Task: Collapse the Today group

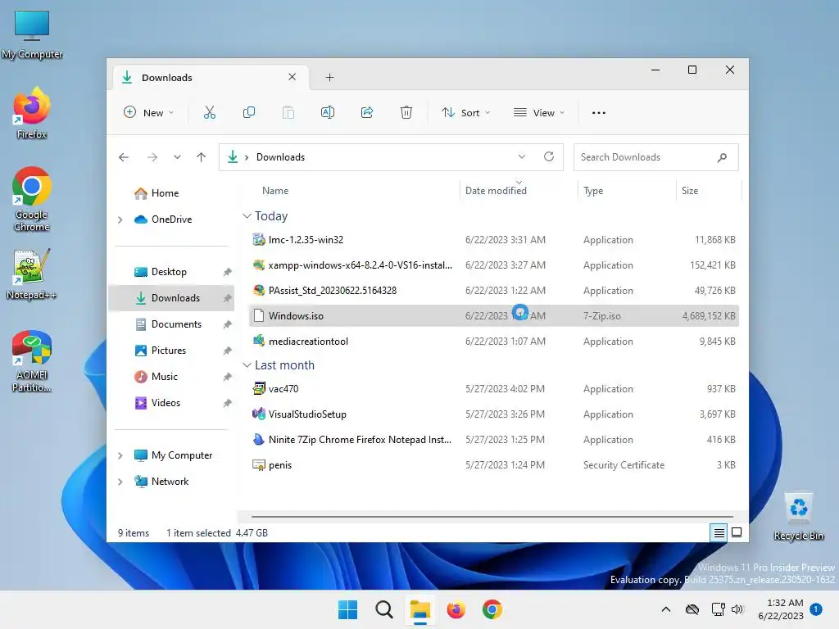Action: [247, 216]
